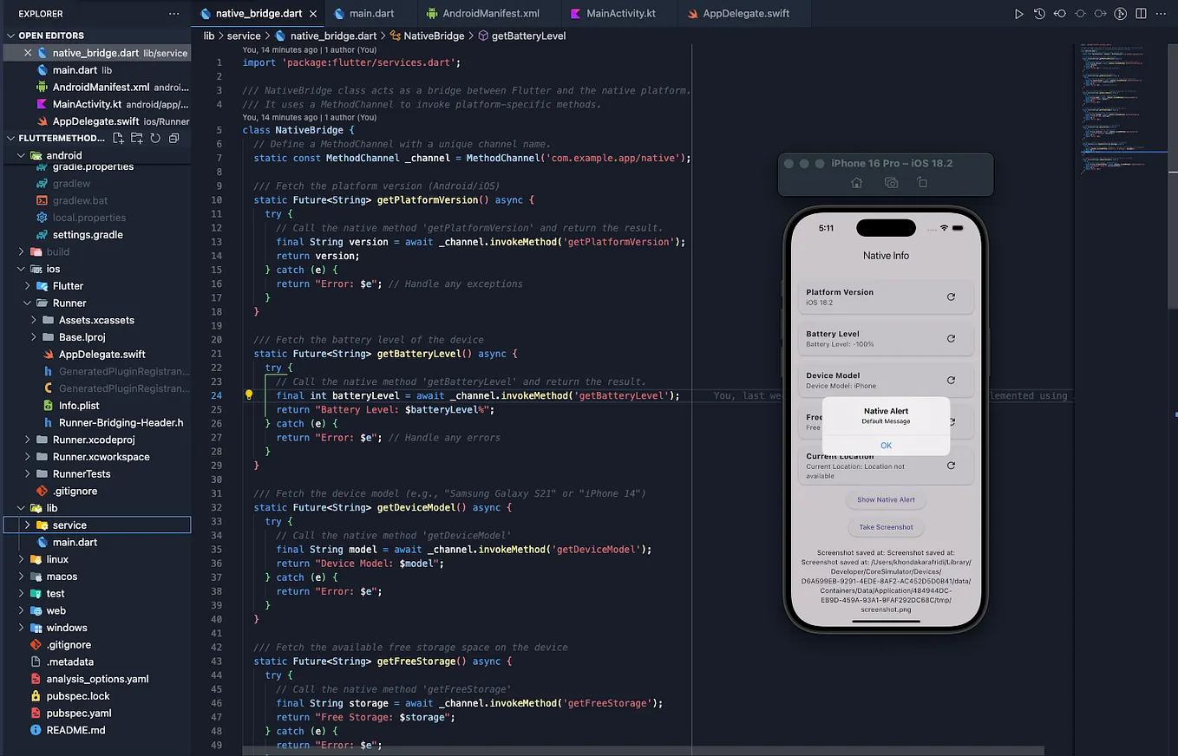Refresh the Explorer with the reload icon
Screen dimensions: 1178x756
[154, 139]
